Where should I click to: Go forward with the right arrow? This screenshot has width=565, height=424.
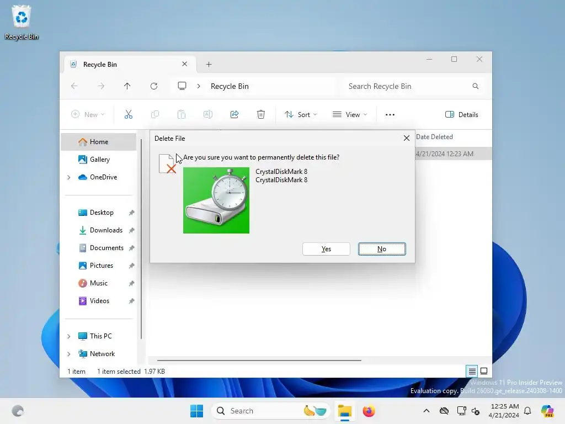click(x=102, y=86)
